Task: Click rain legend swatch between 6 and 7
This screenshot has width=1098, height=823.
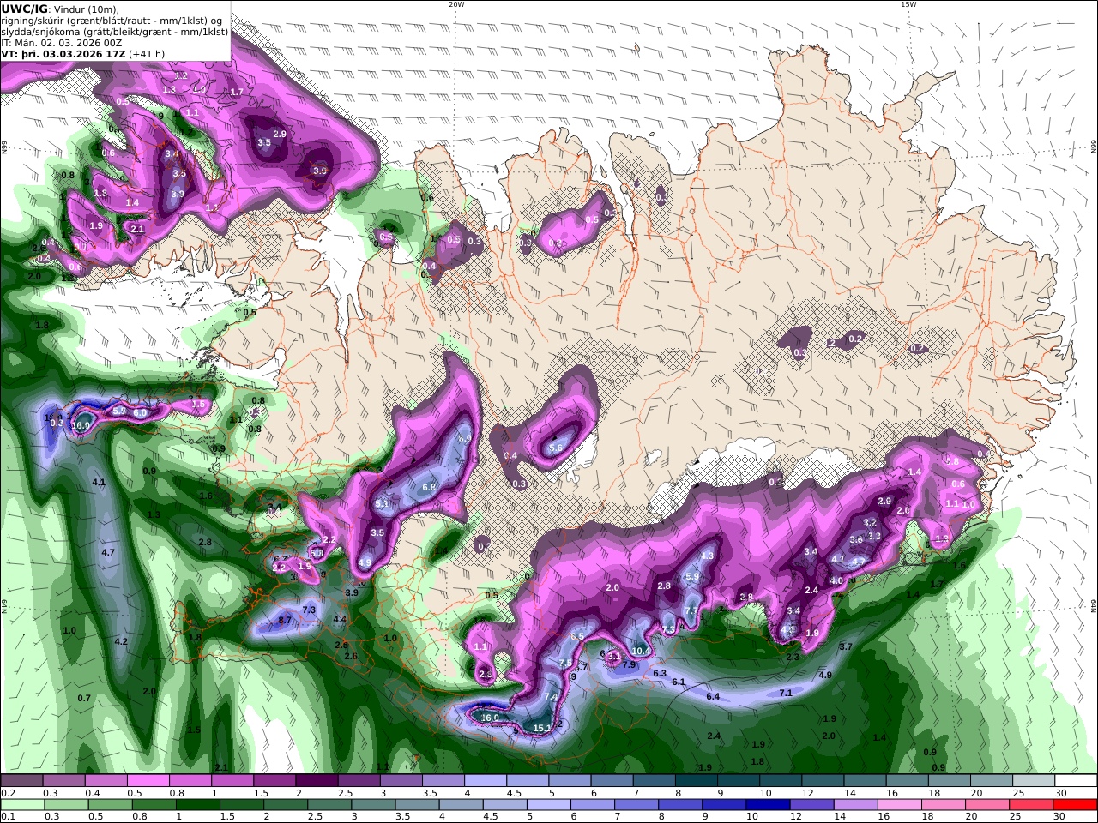Action: (591, 804)
